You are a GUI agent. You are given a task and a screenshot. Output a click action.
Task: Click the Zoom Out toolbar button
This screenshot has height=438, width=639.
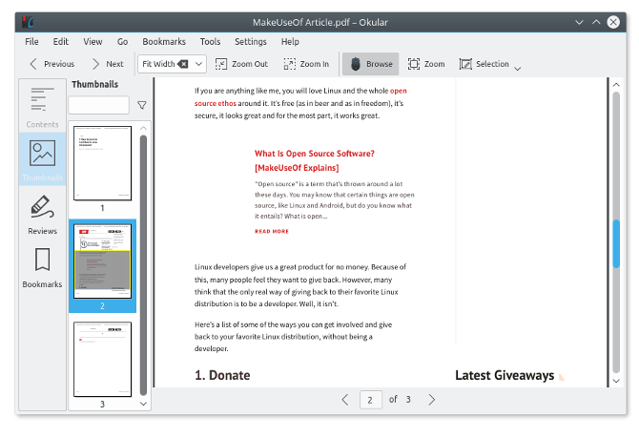pos(241,64)
